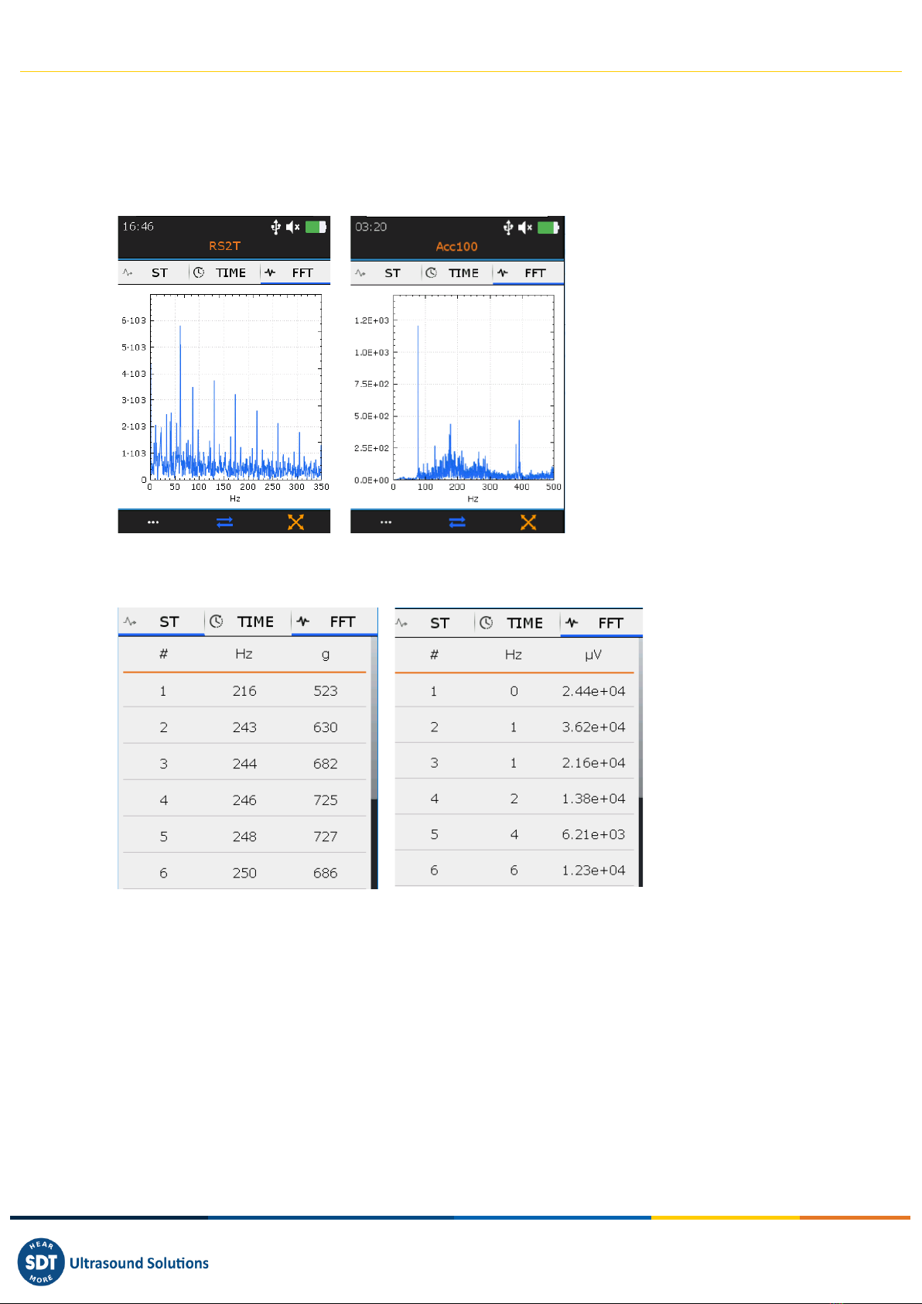The image size is (922, 1304).
Task: Select the TIME tab above the g table
Action: click(248, 621)
